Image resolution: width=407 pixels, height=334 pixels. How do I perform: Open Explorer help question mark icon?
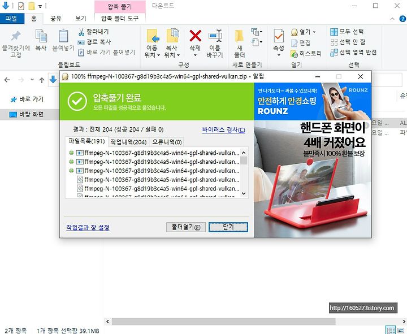[x=402, y=19]
